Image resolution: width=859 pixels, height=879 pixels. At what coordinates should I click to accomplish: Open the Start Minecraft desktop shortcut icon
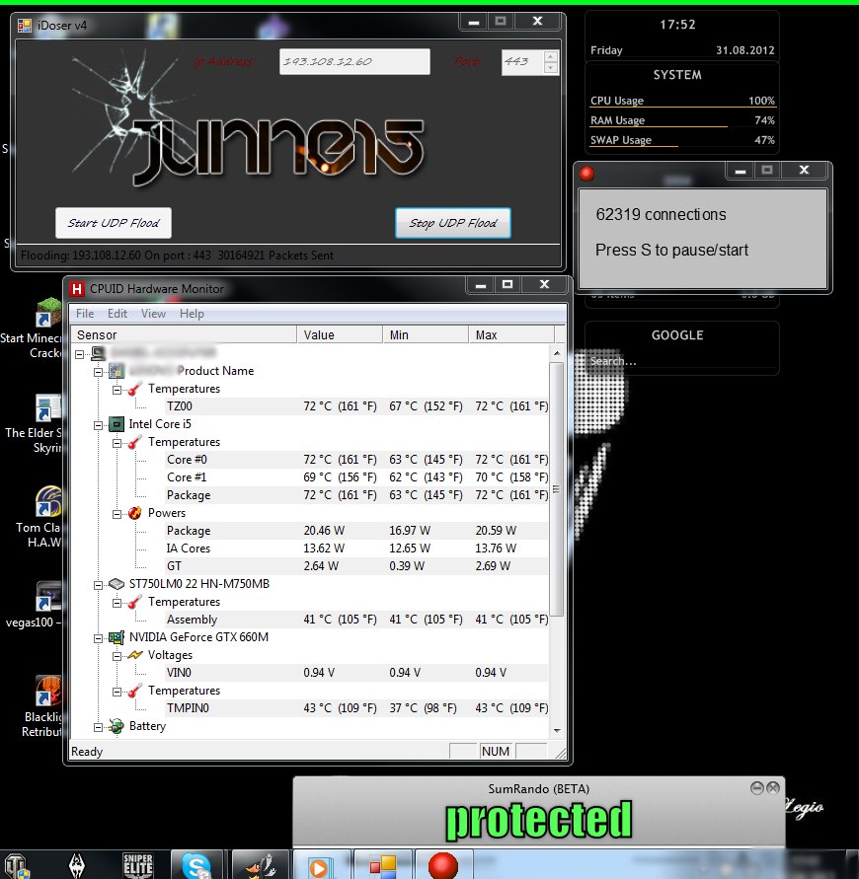(x=48, y=313)
